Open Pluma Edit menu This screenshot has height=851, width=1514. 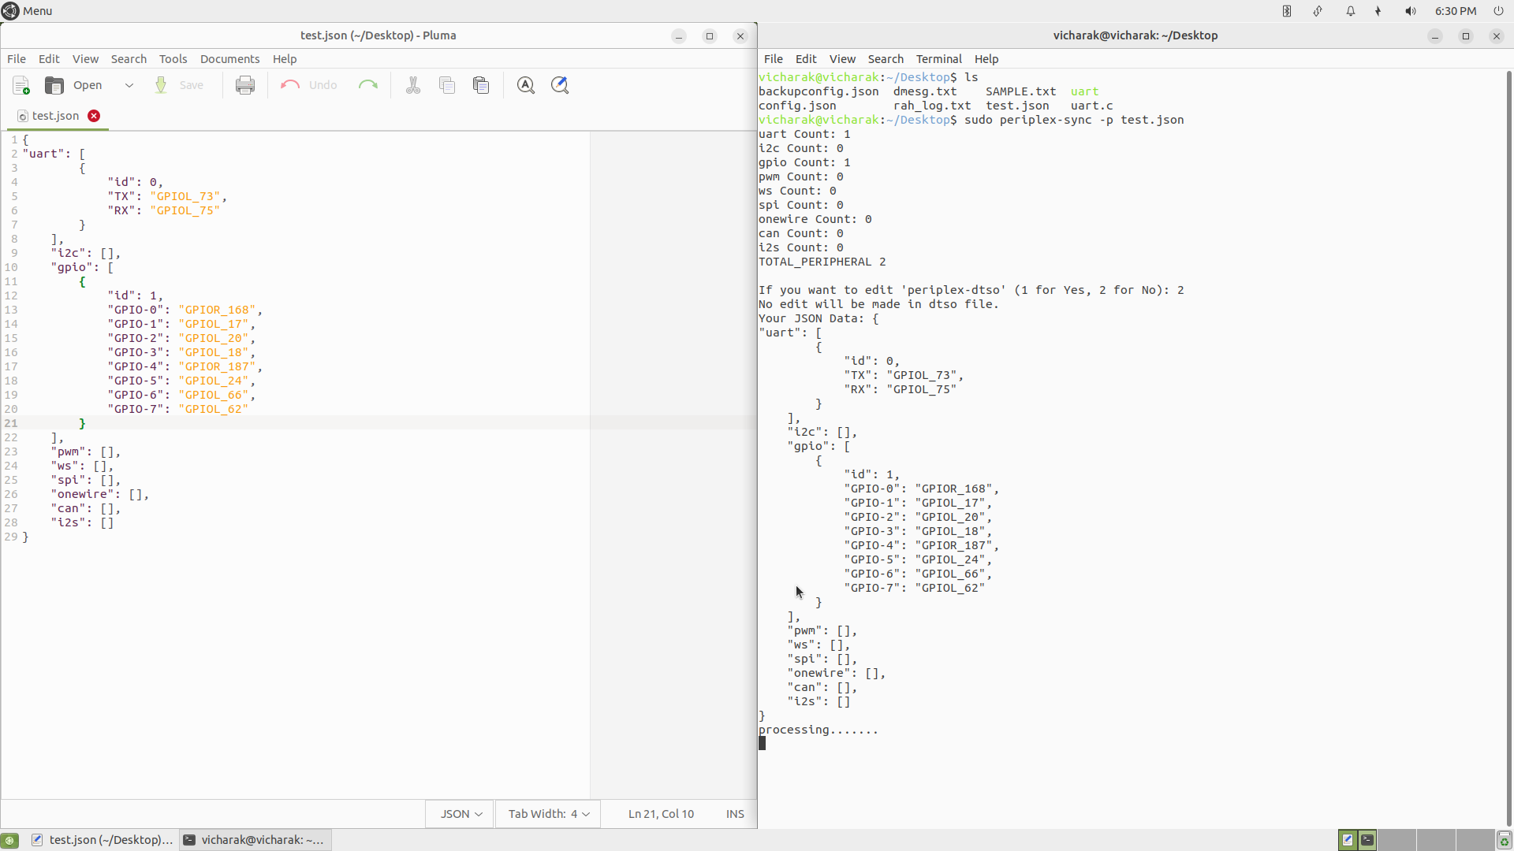49,59
